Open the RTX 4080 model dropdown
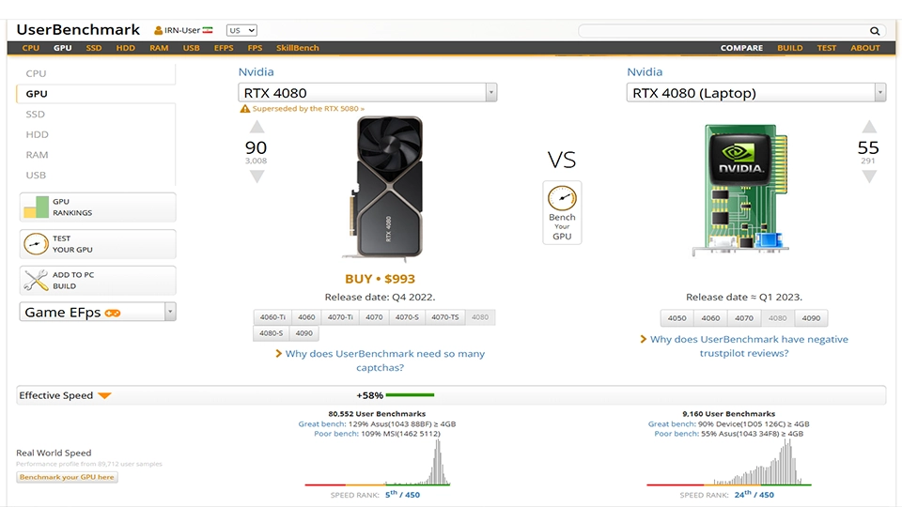 pyautogui.click(x=490, y=92)
